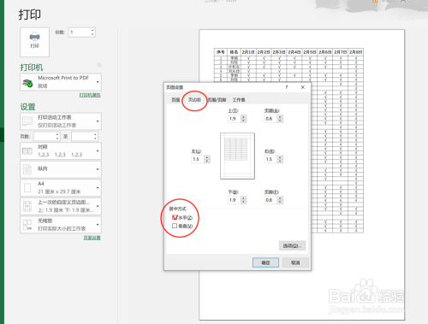Switch to the 工作表 sheet tab
The width and height of the screenshot is (428, 324).
(239, 100)
